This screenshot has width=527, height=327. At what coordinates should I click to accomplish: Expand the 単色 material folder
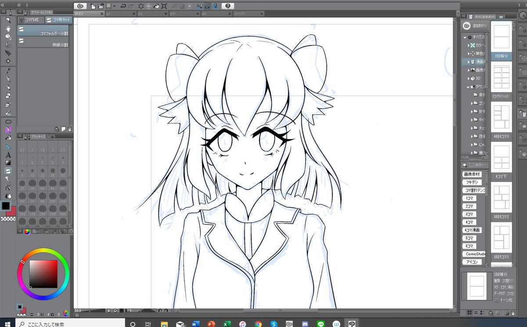(x=469, y=53)
